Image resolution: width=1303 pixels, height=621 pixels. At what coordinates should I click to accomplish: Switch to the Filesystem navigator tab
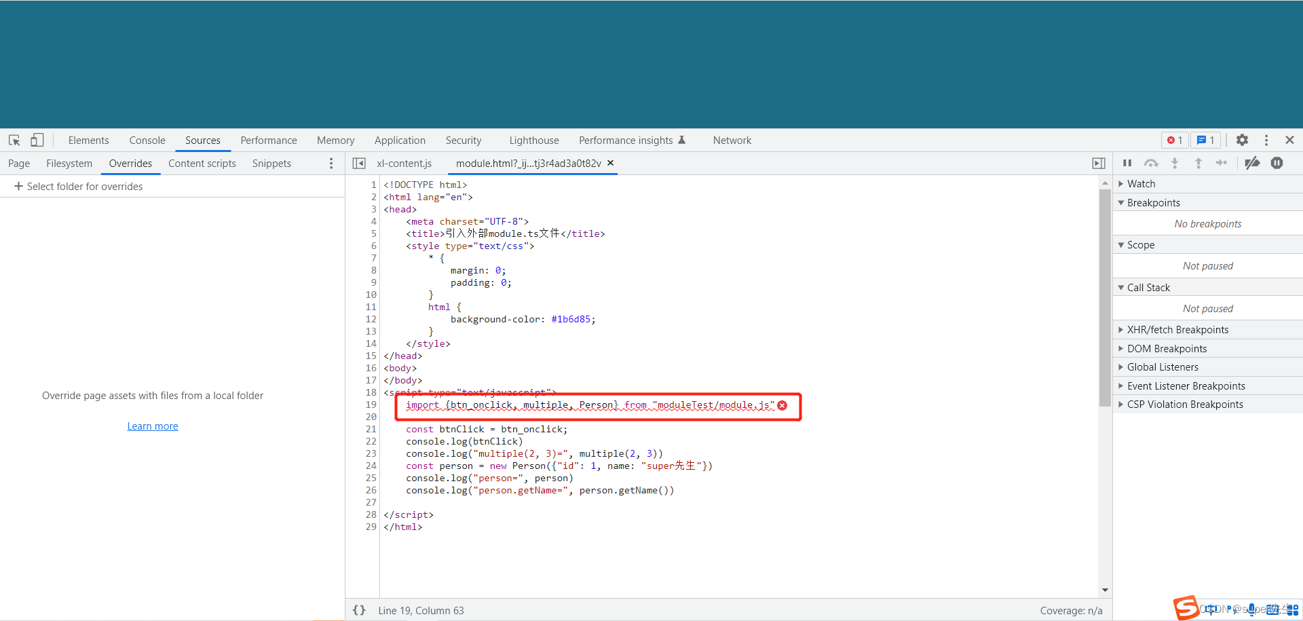tap(69, 163)
